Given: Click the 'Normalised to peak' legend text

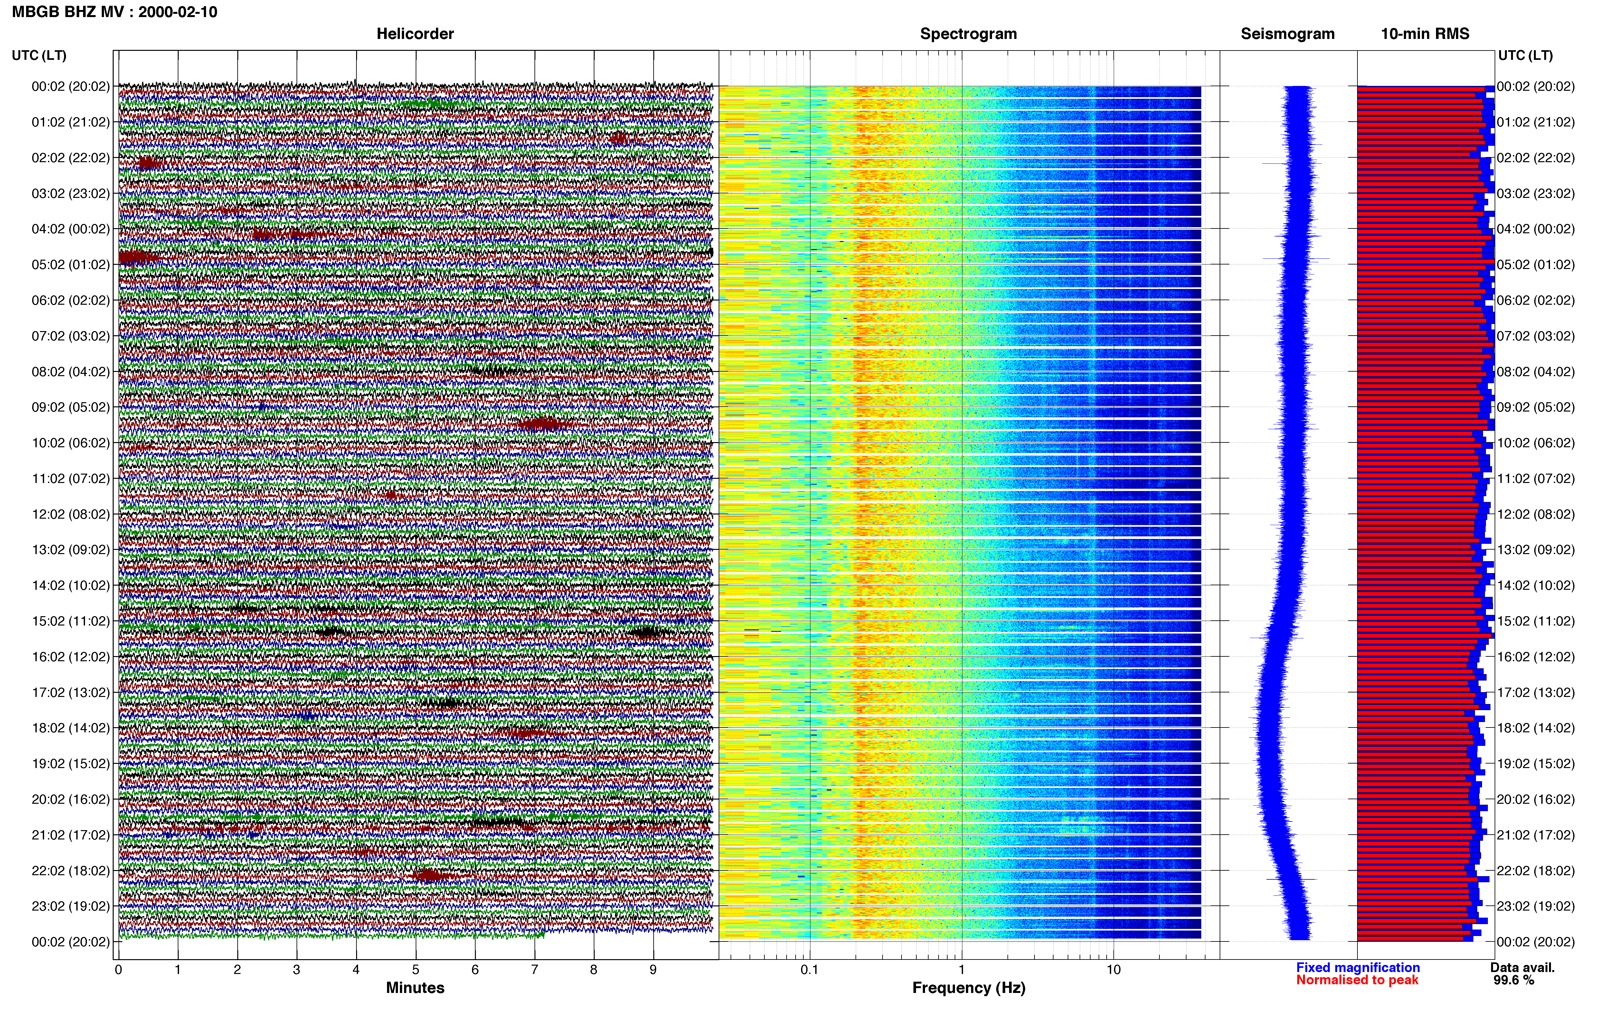Looking at the screenshot, I should (1357, 980).
